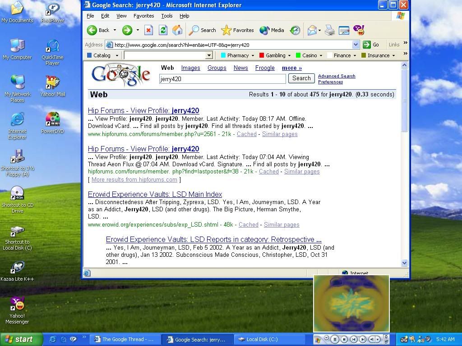Open Favorites with the star icon
Screen dimensions: 462x346
237,30
